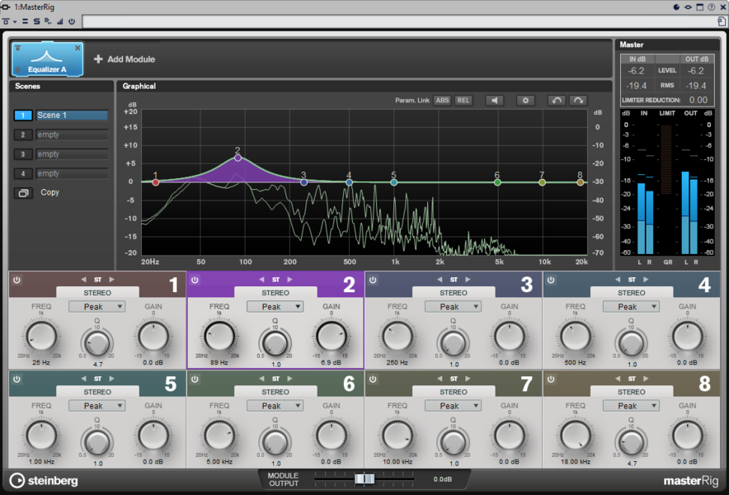Open band 1 Peak filter type dropdown
Screen dimensions: 729x495
(x=96, y=307)
